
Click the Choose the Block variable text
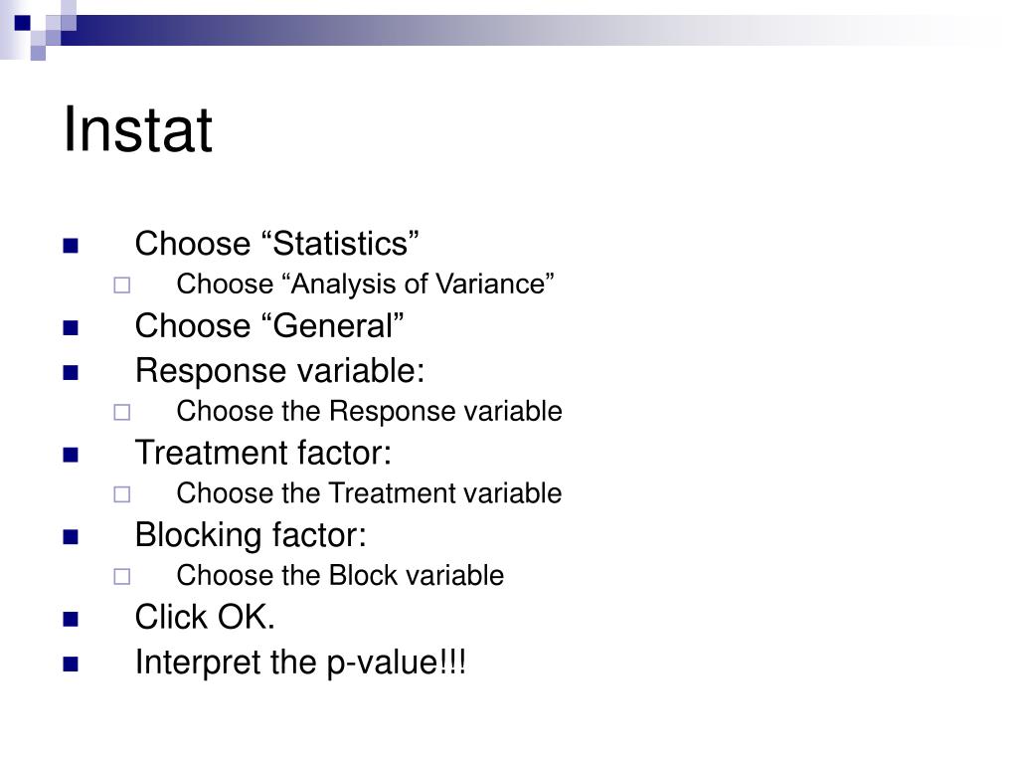click(340, 576)
